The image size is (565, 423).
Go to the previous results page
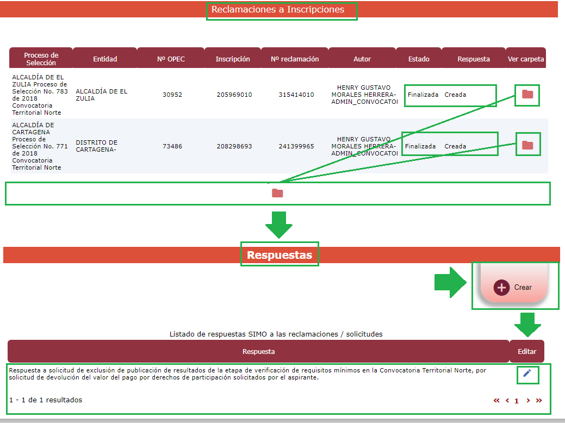coord(507,401)
